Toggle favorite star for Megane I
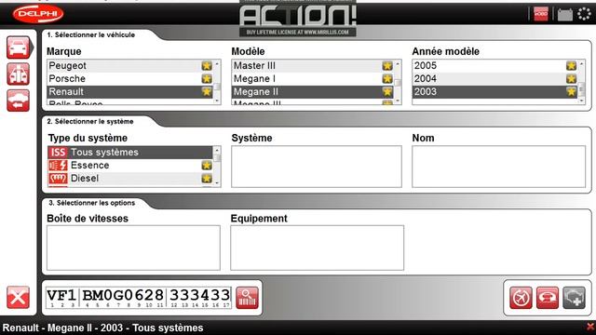This screenshot has height=335, width=596. point(387,78)
